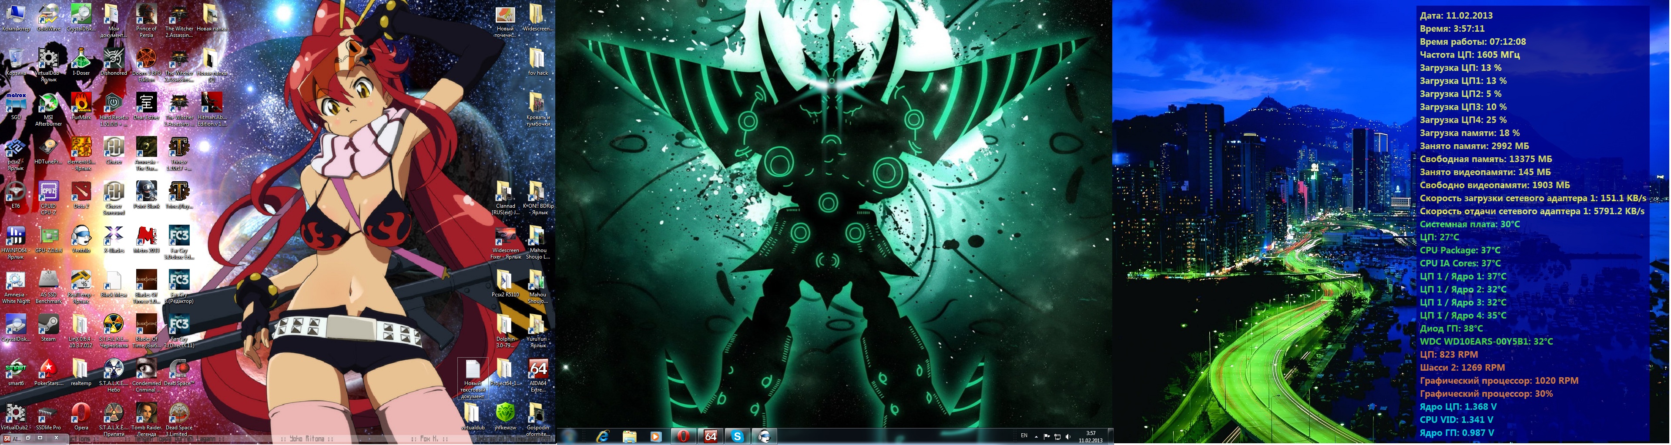Launch Black Mesa from the desktop

click(114, 283)
